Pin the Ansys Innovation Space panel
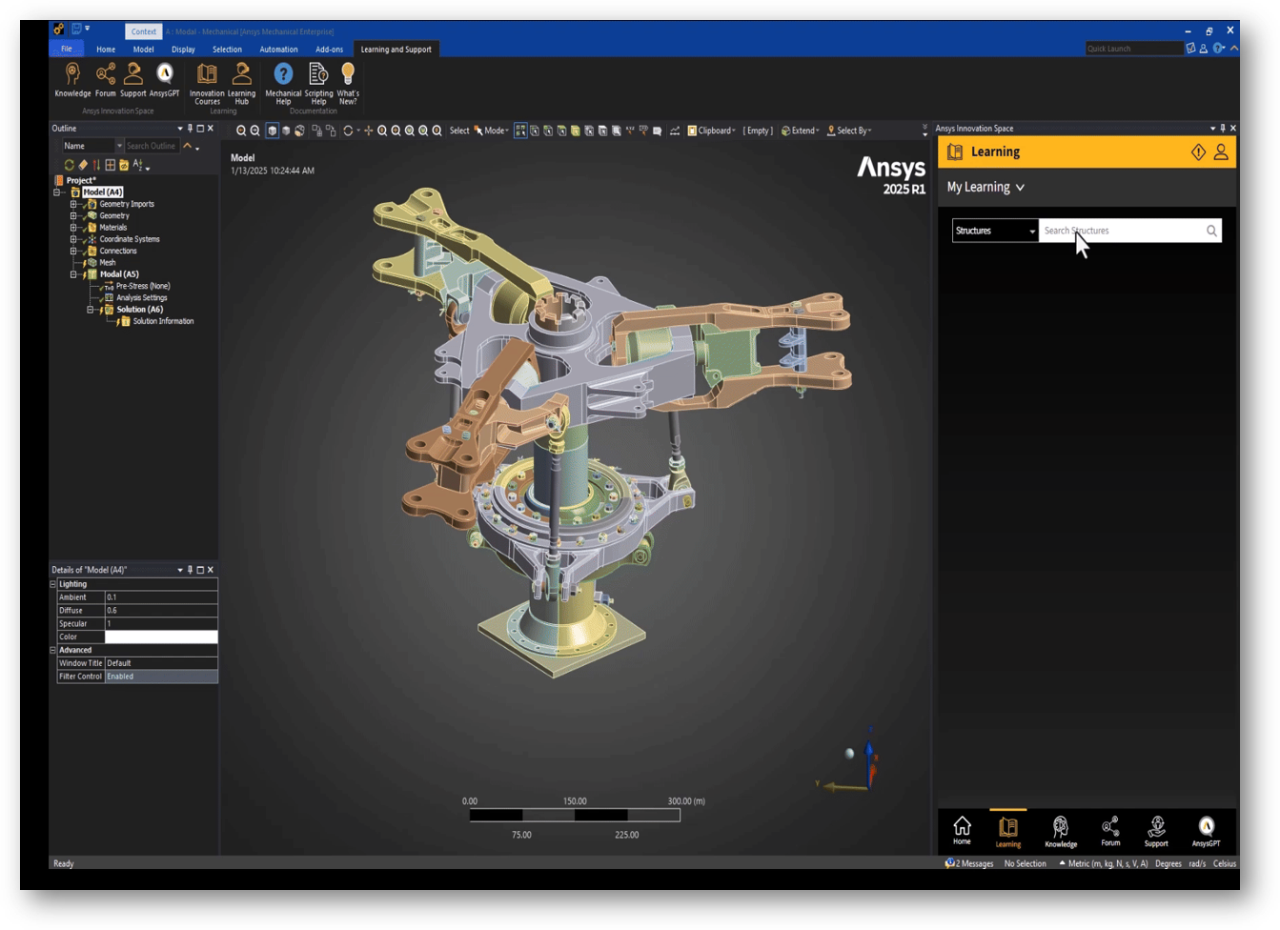The image size is (1280, 930). pyautogui.click(x=1223, y=129)
